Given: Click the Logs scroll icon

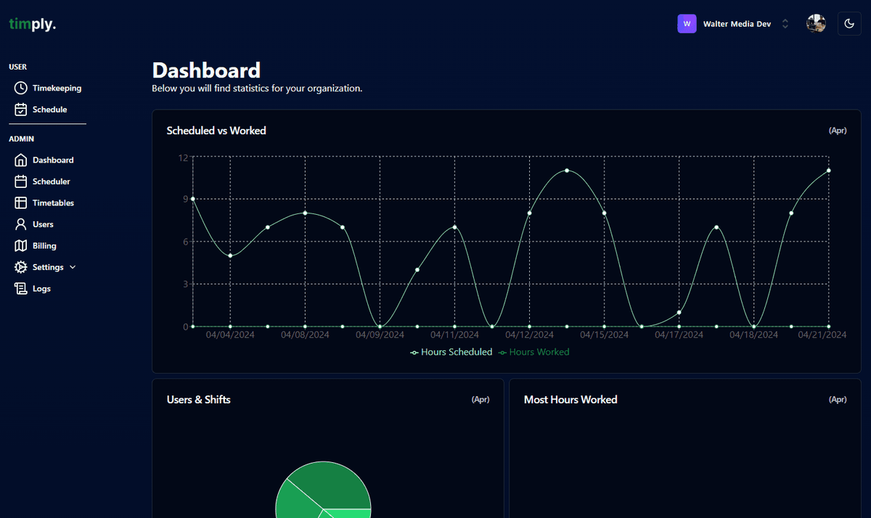Looking at the screenshot, I should [x=20, y=289].
